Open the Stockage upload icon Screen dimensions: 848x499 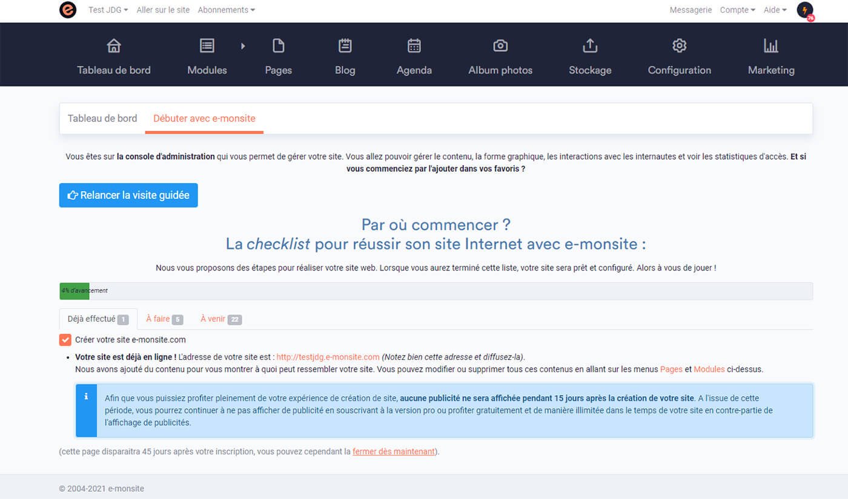point(590,45)
